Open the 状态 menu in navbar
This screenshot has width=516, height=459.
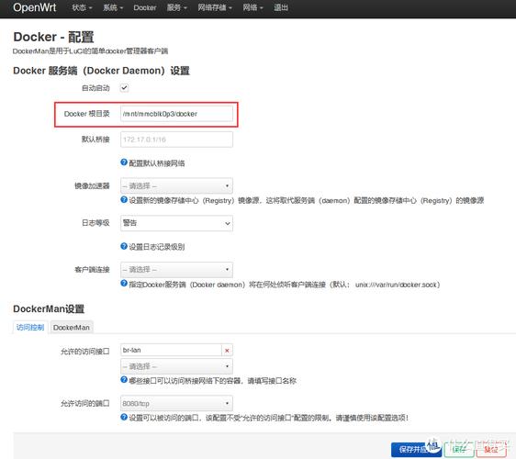pyautogui.click(x=82, y=7)
